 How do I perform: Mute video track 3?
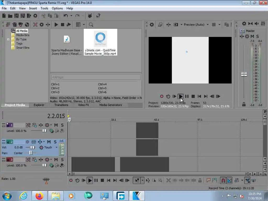click(56, 160)
